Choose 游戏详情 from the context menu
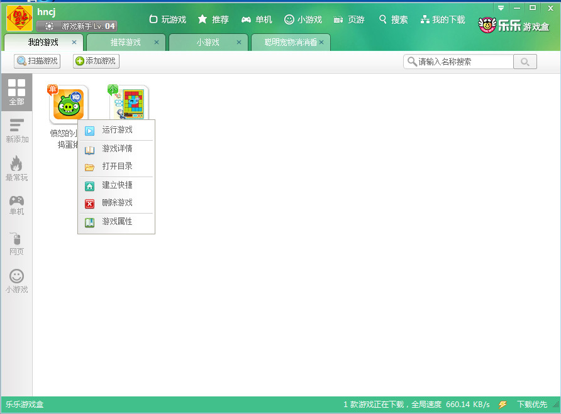The image size is (561, 414). pos(116,149)
